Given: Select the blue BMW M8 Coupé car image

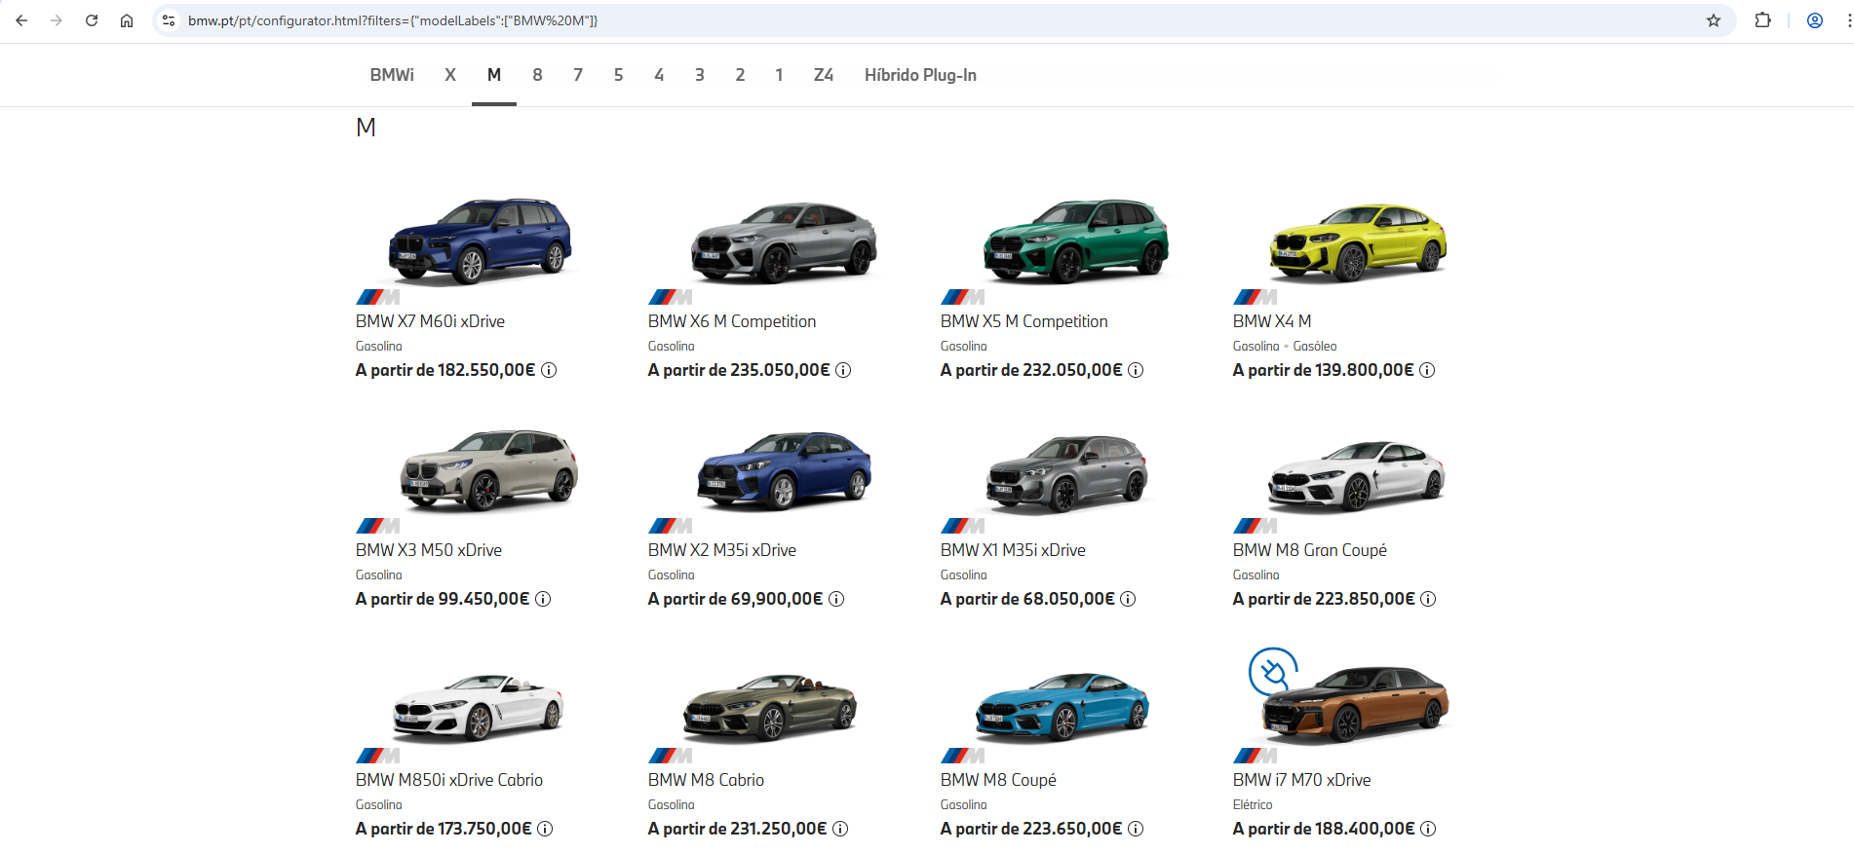Looking at the screenshot, I should click(1062, 706).
